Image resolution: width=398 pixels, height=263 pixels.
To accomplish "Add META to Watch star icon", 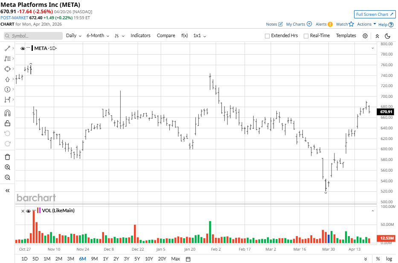I will [352, 24].
